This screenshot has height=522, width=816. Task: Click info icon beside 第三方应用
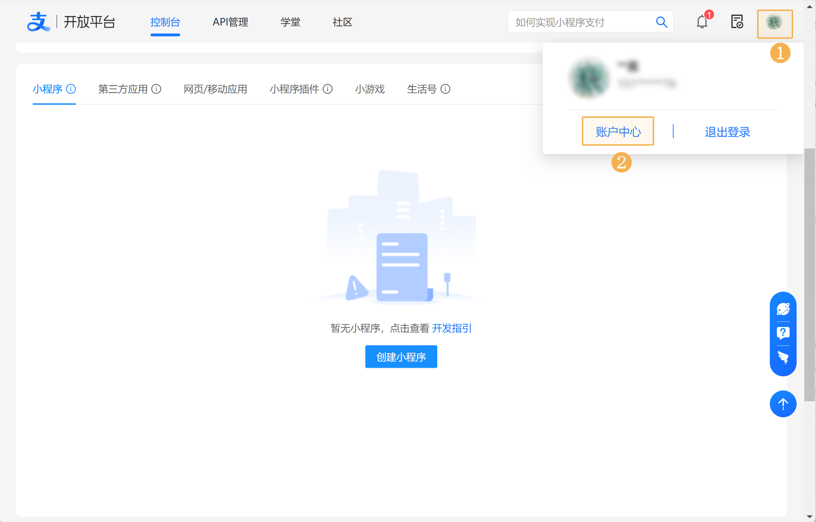(156, 89)
